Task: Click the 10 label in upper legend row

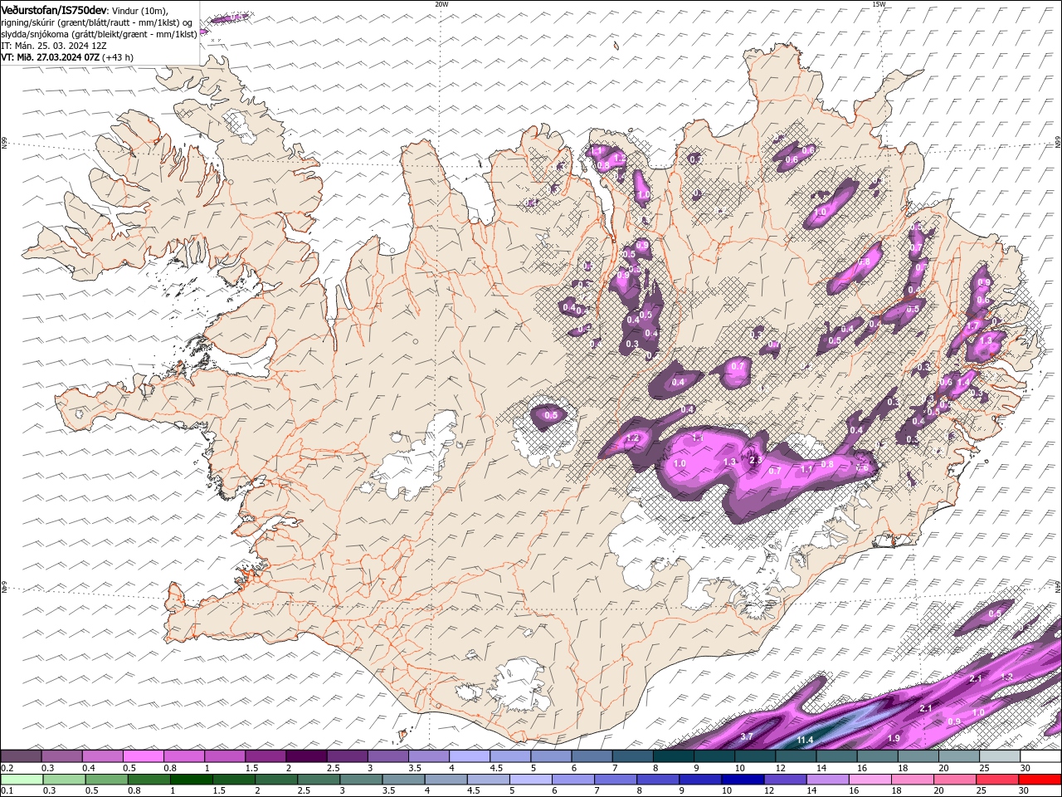Action: coord(739,768)
